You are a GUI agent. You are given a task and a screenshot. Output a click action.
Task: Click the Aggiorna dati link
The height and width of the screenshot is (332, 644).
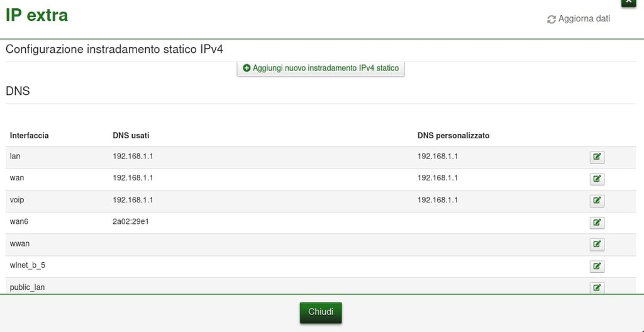[x=584, y=19]
